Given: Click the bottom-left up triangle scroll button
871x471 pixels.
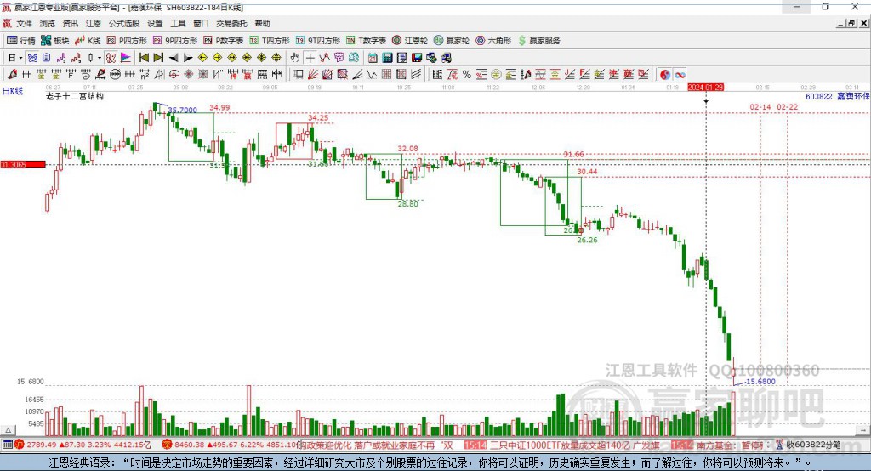Looking at the screenshot, I should pos(8,430).
